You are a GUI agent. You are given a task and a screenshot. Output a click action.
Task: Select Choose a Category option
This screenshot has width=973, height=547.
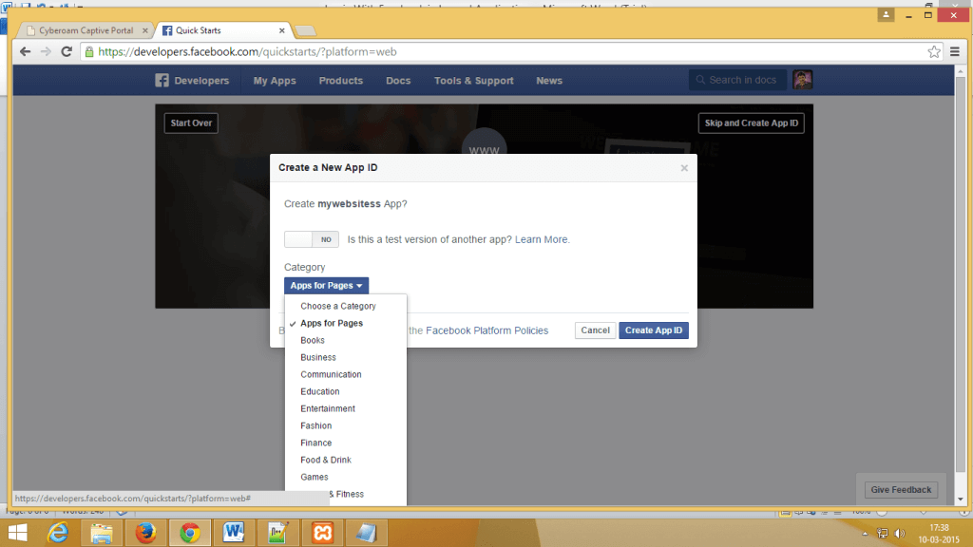346,306
